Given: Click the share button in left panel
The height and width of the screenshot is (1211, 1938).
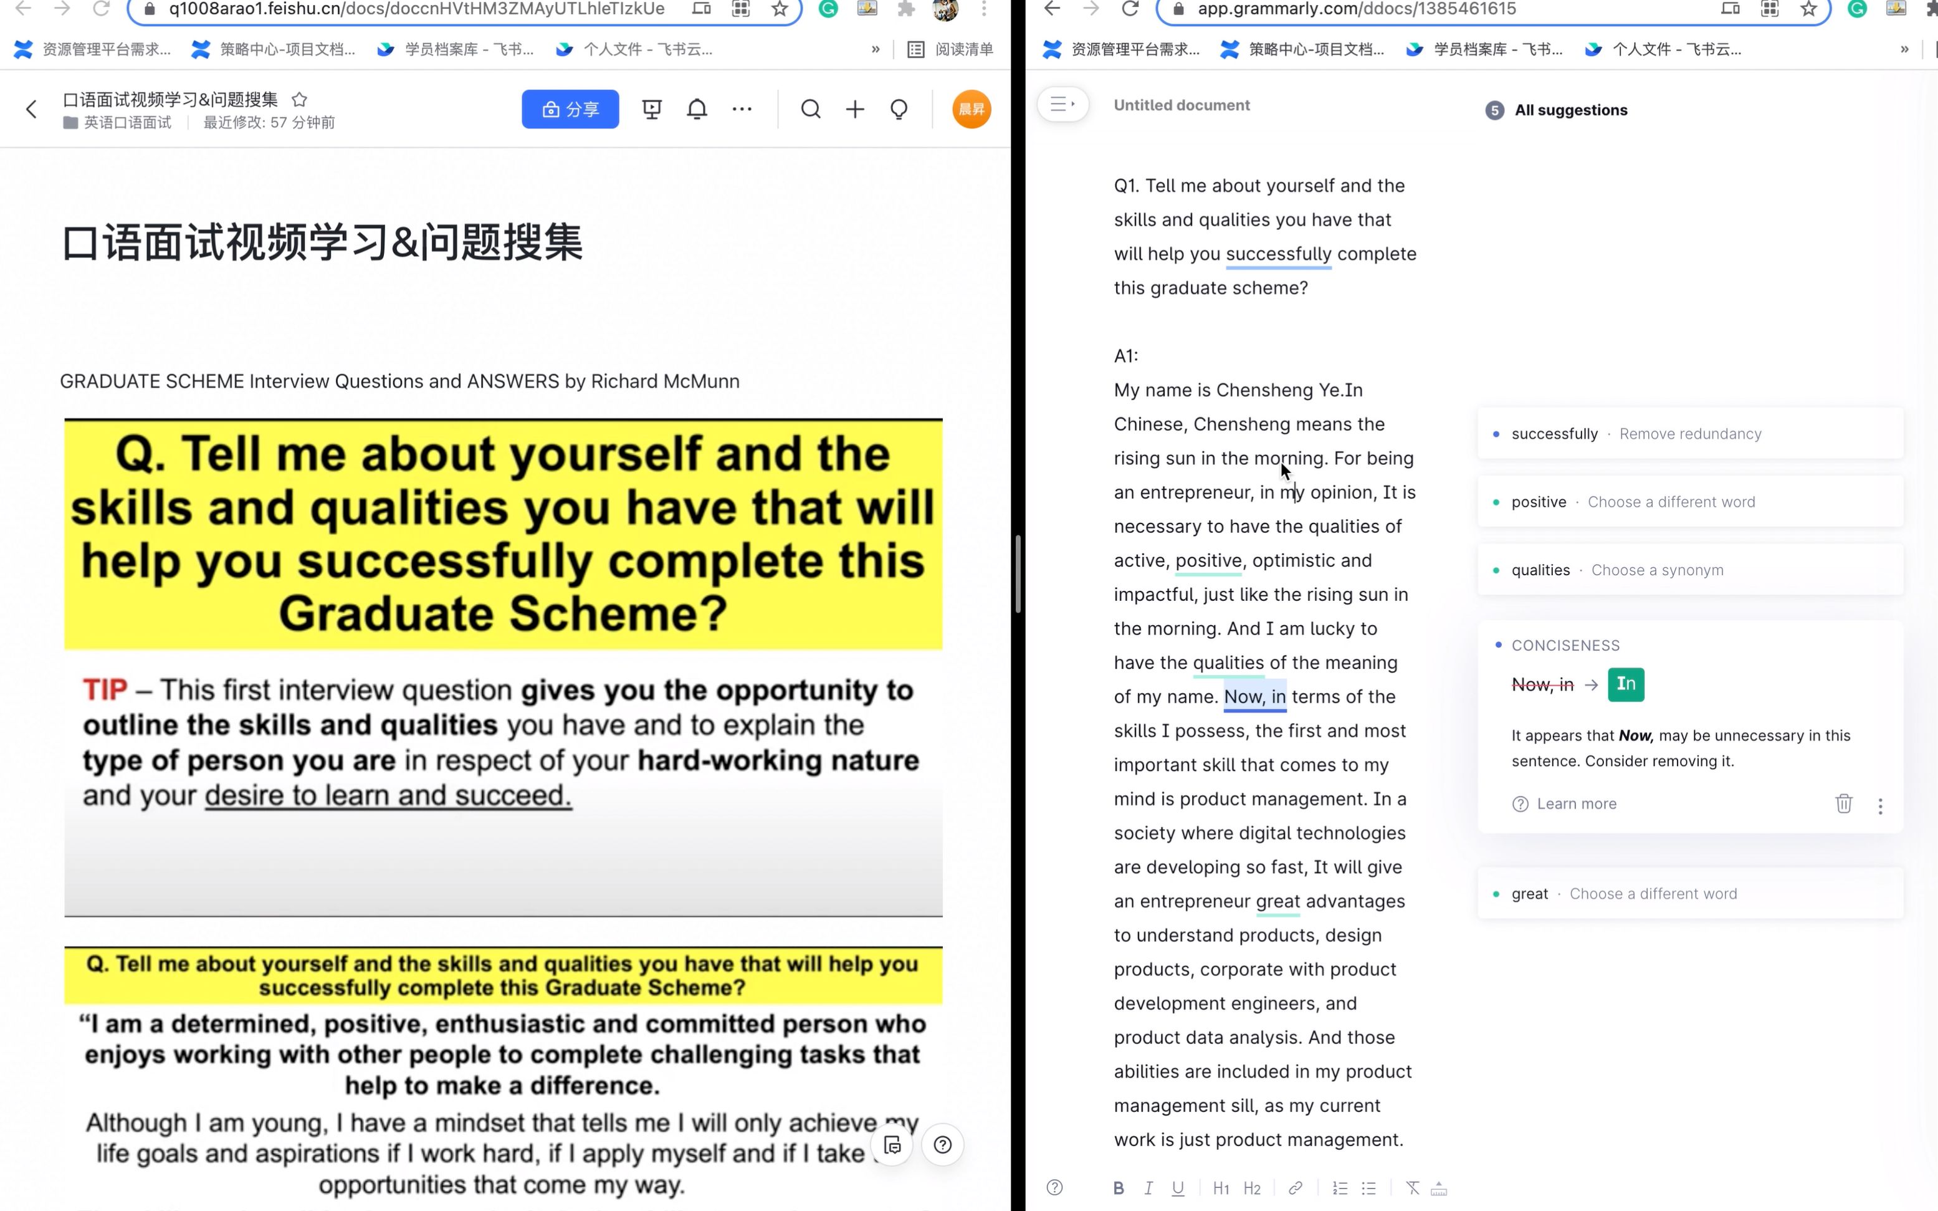Looking at the screenshot, I should (569, 109).
